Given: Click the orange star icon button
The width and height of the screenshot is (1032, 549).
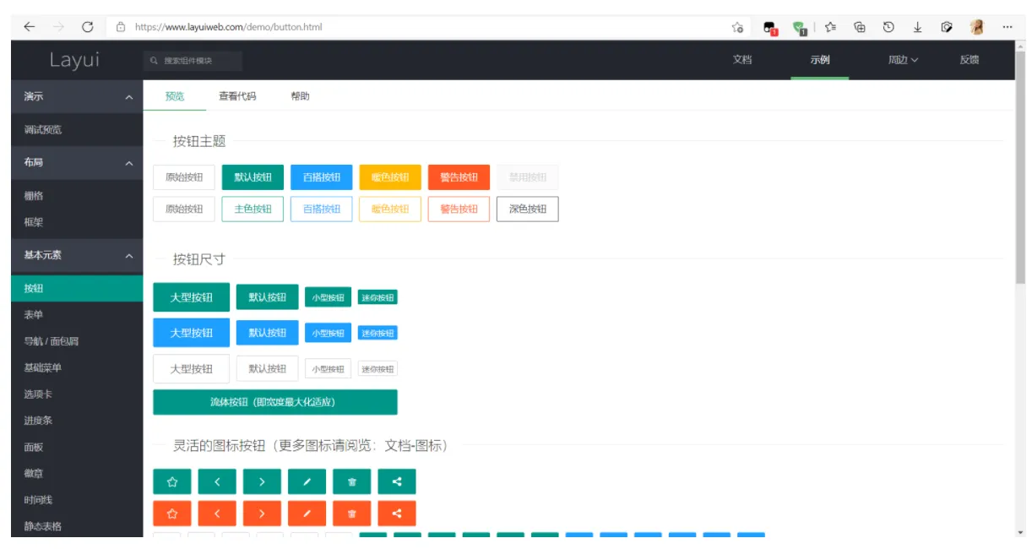Looking at the screenshot, I should [x=172, y=513].
